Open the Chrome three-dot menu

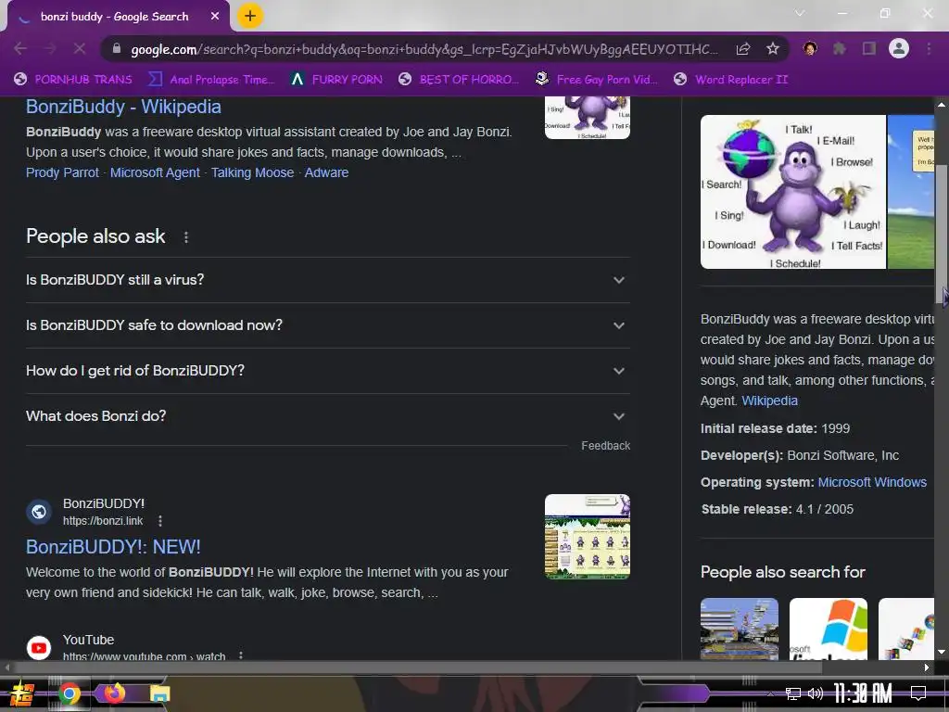929,48
